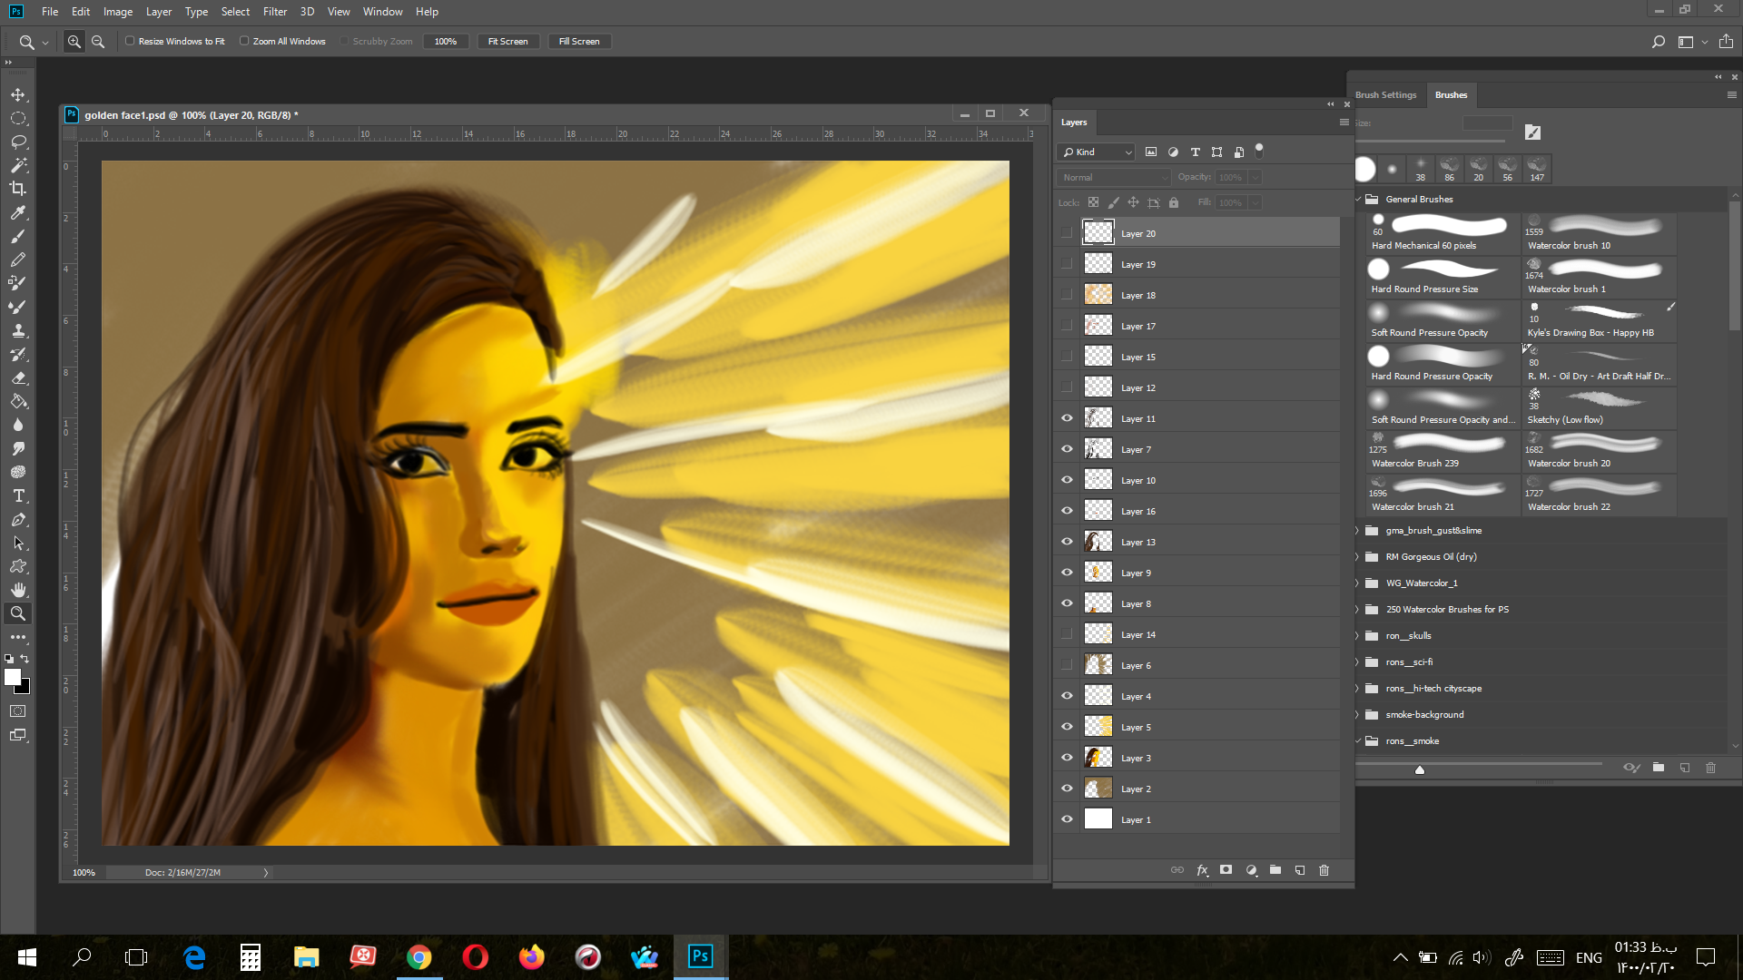Click the 100% zoom button
This screenshot has height=980, width=1743.
(x=446, y=42)
